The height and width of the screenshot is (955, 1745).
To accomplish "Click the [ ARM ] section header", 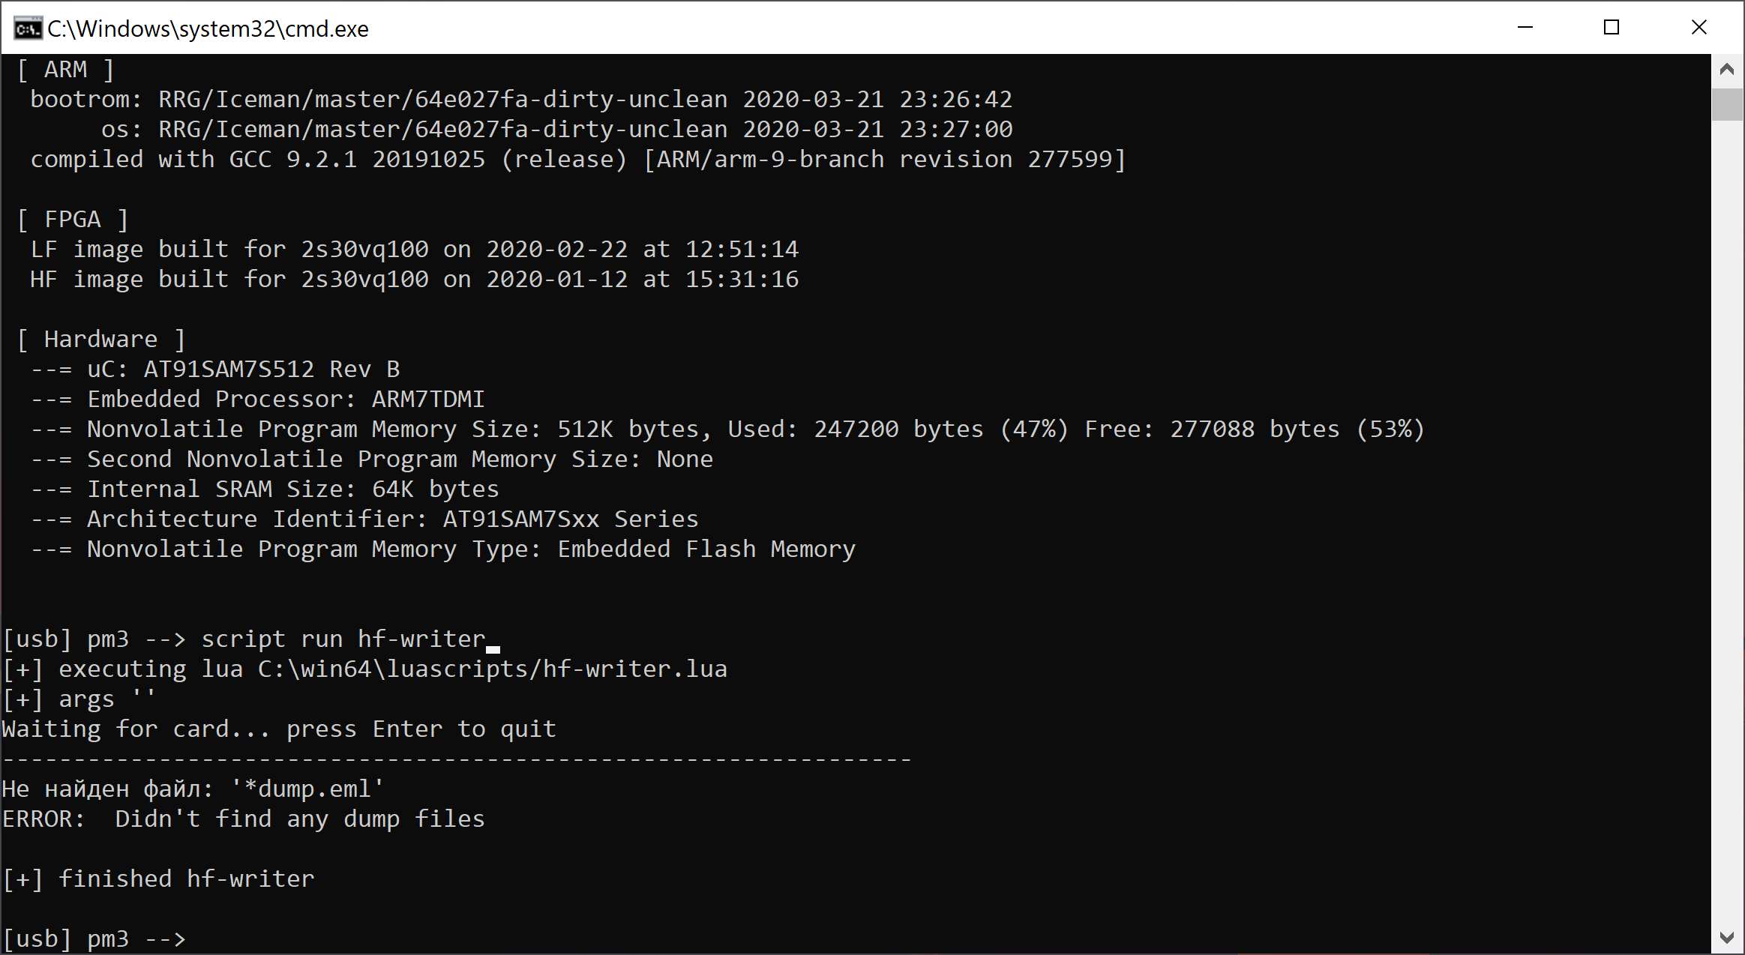I will click(x=66, y=68).
